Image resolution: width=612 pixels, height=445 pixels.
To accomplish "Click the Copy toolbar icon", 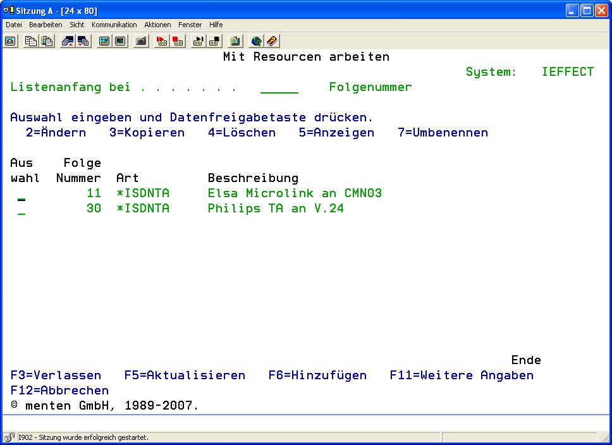I will pyautogui.click(x=30, y=41).
